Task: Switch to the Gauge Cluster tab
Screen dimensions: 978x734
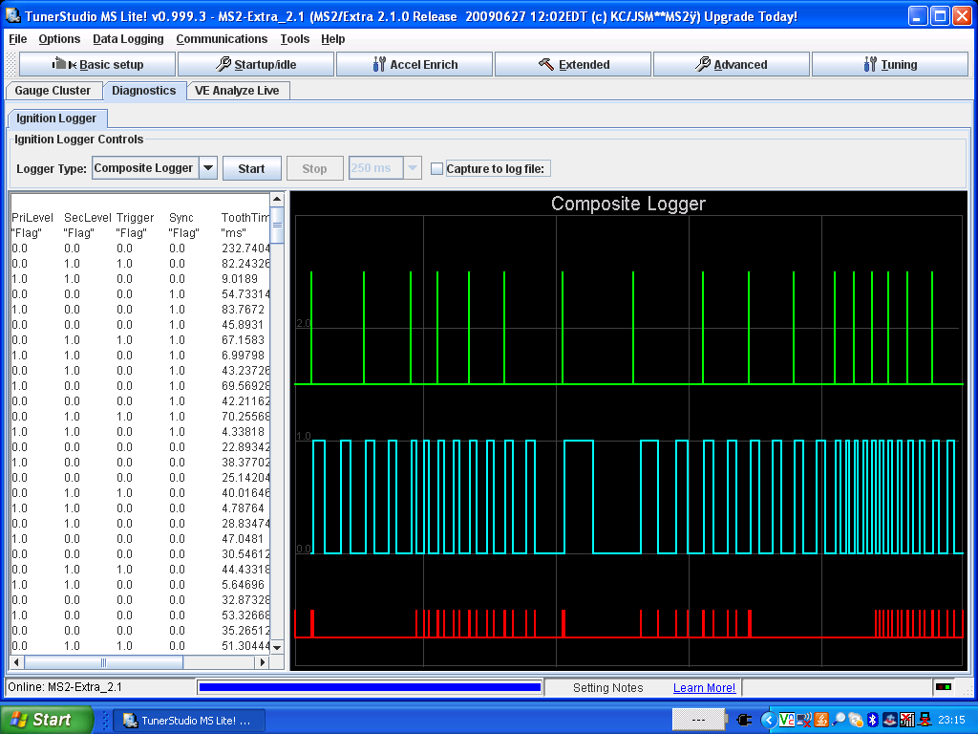Action: click(53, 91)
